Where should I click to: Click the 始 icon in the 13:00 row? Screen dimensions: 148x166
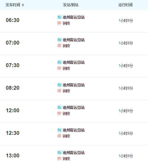(59, 152)
